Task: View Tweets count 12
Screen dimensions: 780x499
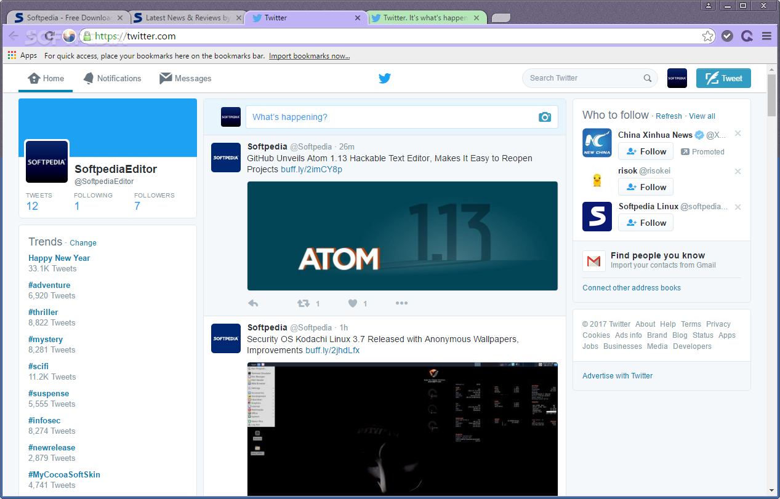Action: tap(32, 206)
